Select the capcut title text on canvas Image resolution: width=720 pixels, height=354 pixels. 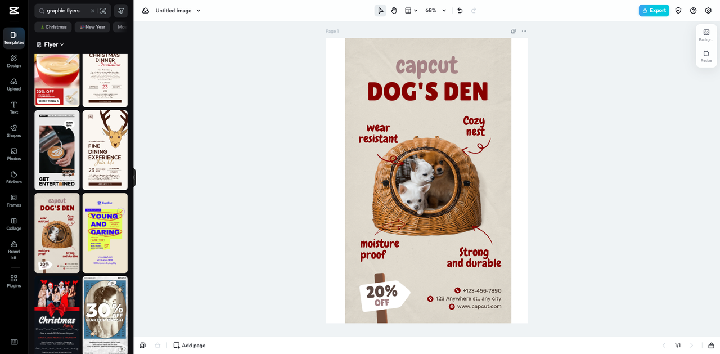[x=427, y=66]
